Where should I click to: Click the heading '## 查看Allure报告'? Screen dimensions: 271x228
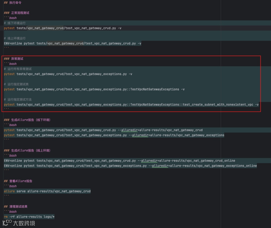18,181
